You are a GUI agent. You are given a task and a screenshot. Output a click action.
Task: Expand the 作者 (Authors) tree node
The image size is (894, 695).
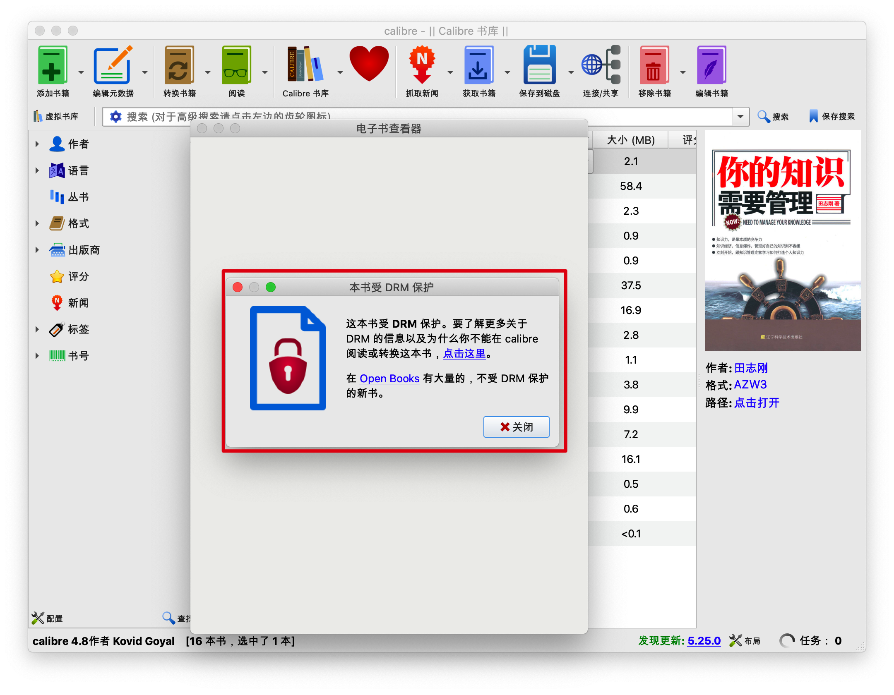click(x=37, y=144)
